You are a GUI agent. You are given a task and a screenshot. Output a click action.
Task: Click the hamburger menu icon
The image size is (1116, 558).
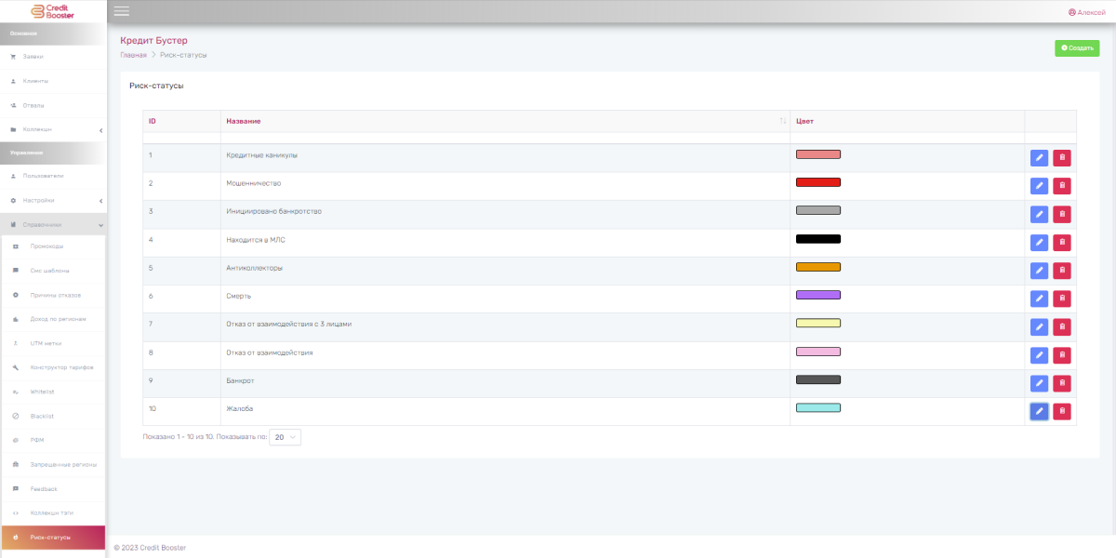122,11
